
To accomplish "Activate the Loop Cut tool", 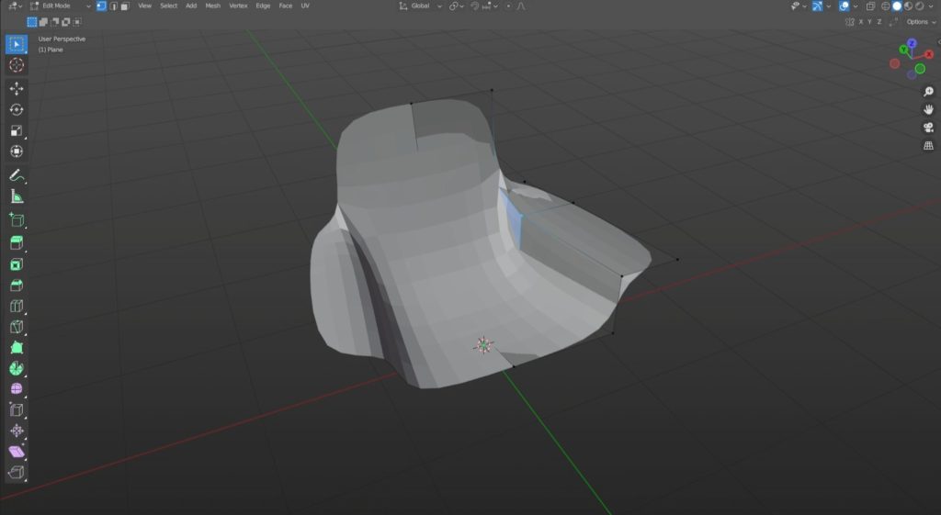I will (17, 307).
